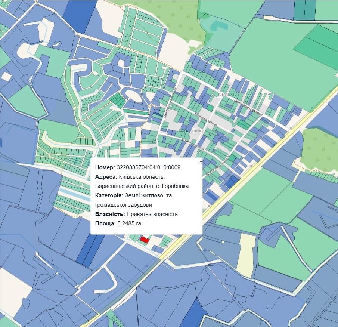Select the blank cream parcel at bottom-left
Viewport: 338px width, 327px height.
(x=15, y=295)
